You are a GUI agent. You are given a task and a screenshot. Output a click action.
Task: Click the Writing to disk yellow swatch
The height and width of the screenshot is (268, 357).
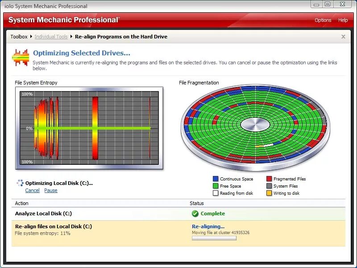[x=269, y=193]
